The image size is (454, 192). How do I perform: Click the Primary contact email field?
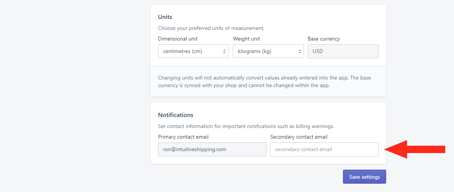pos(212,150)
